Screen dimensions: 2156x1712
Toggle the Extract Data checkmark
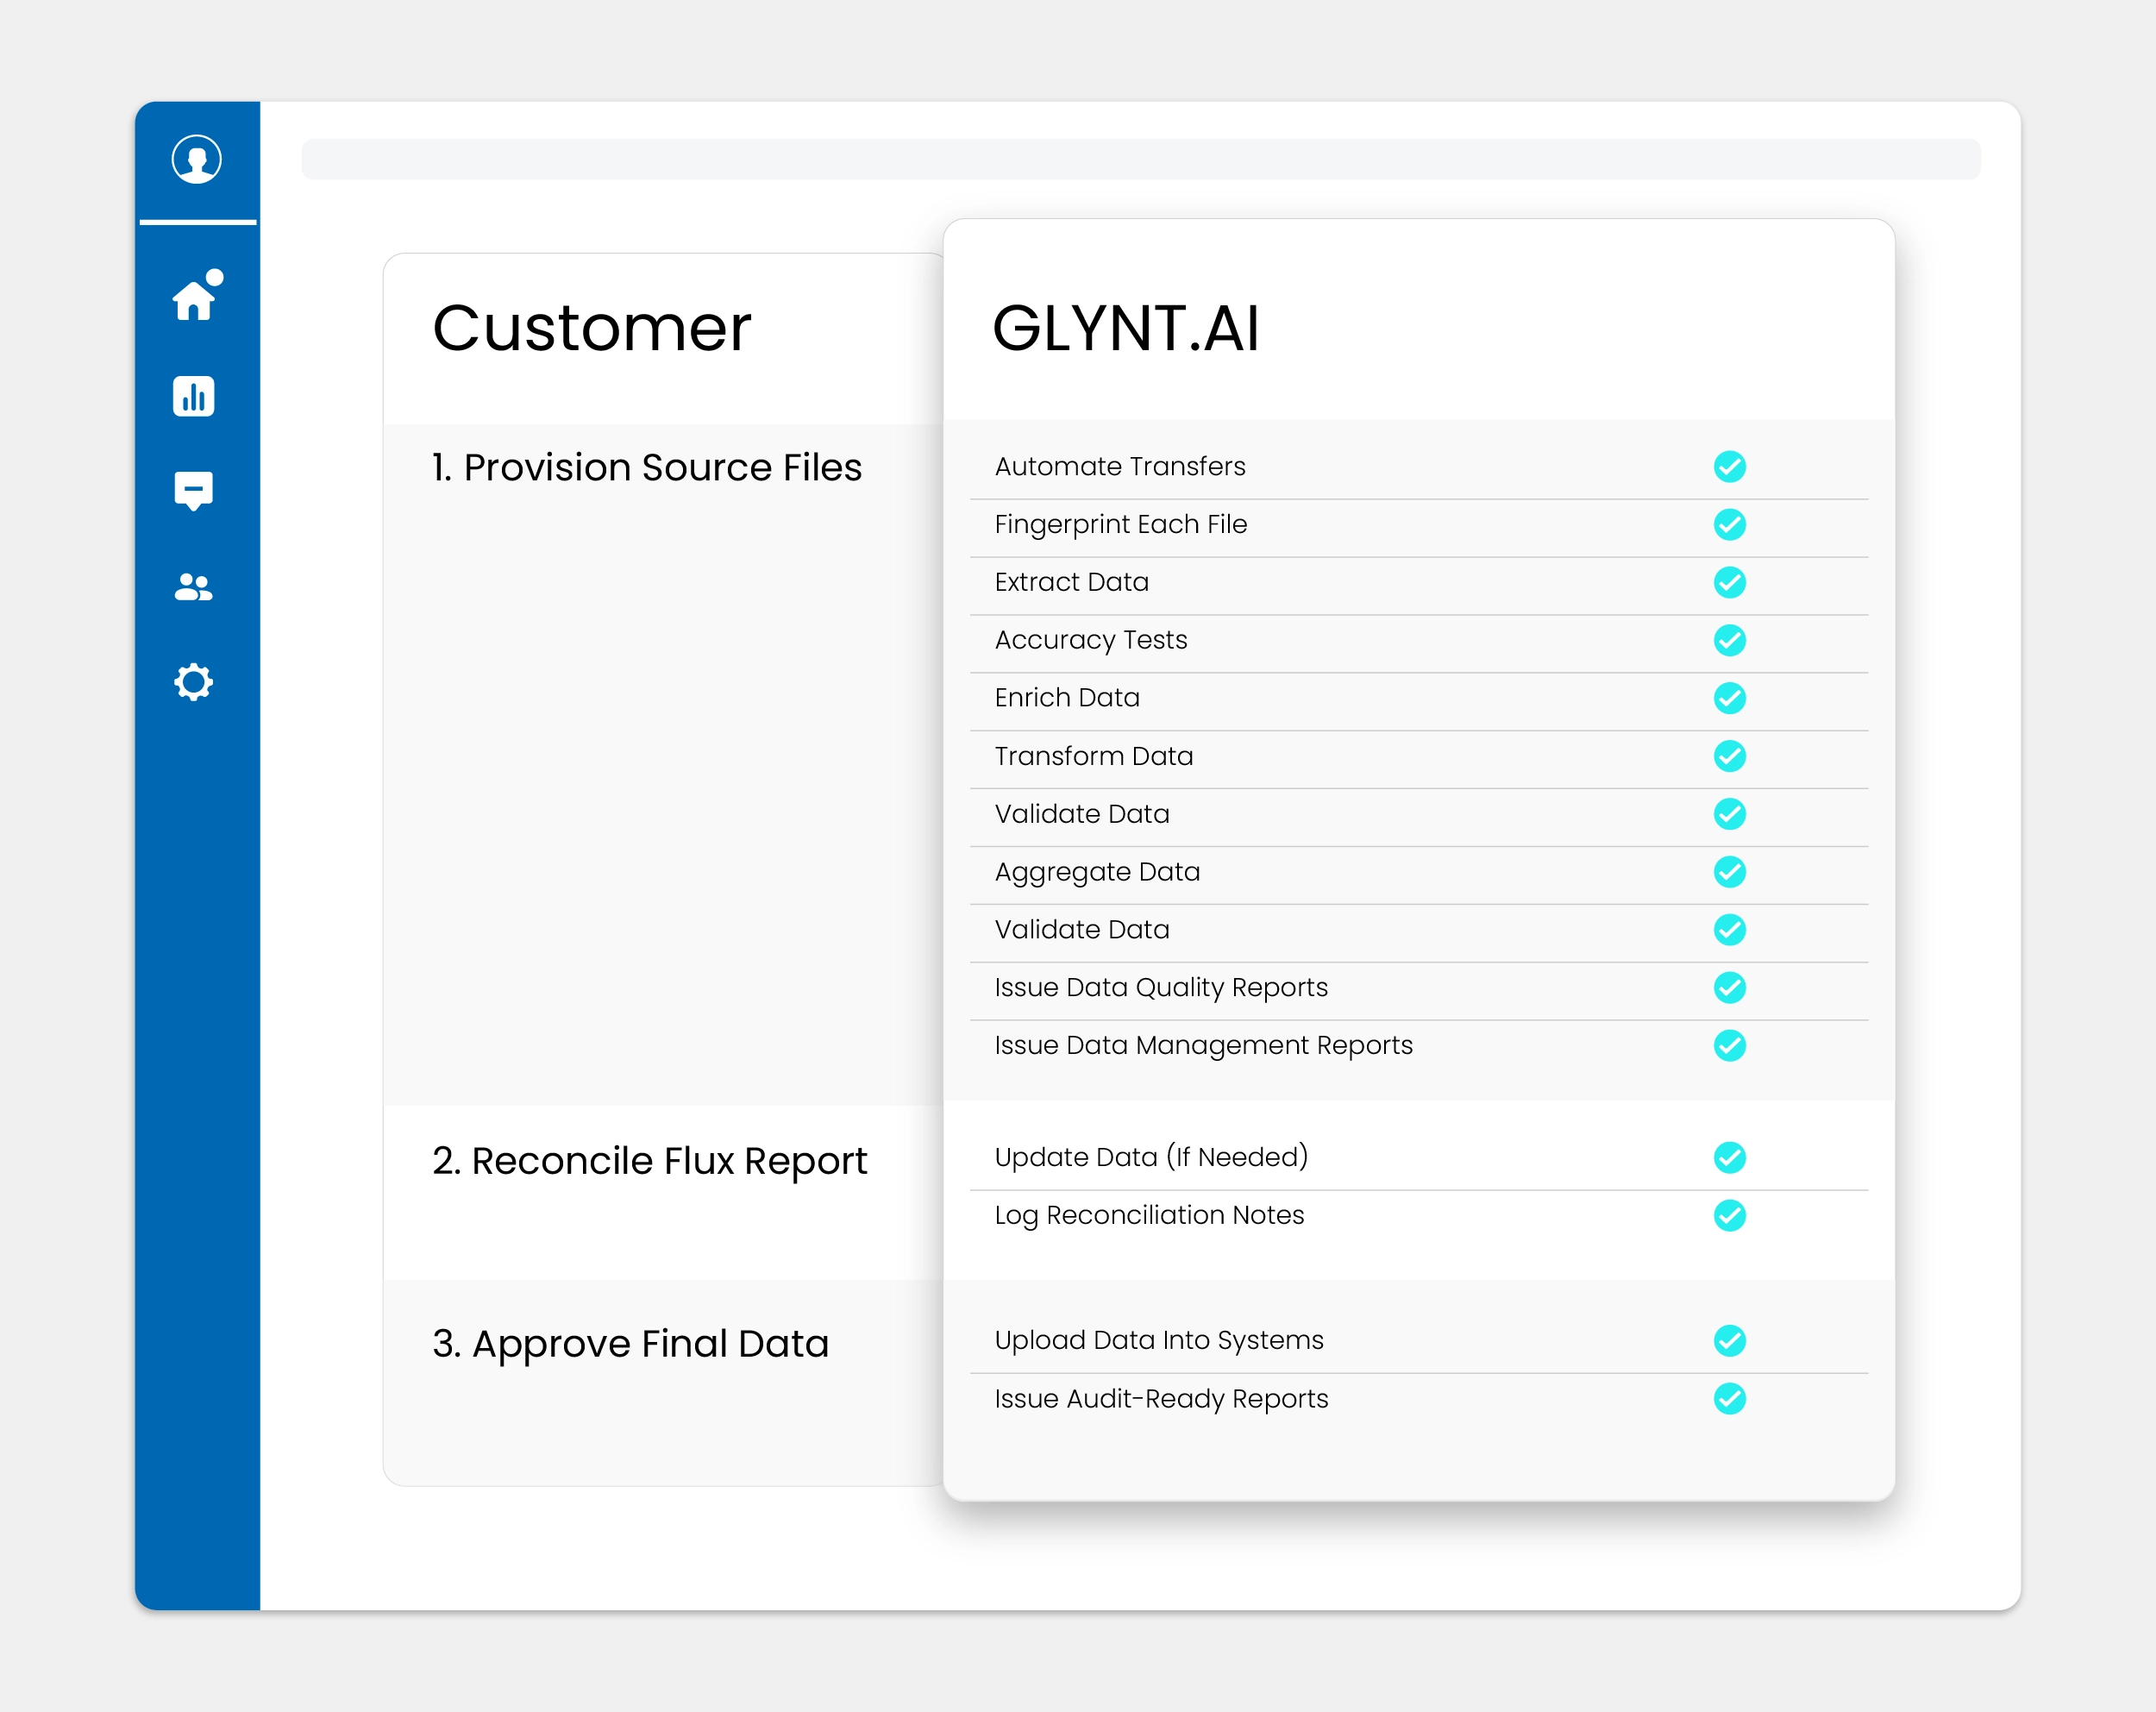[x=1729, y=582]
